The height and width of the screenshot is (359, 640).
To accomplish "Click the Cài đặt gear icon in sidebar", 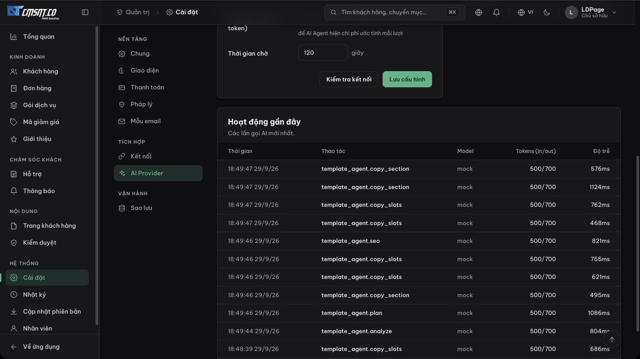I will [x=14, y=278].
